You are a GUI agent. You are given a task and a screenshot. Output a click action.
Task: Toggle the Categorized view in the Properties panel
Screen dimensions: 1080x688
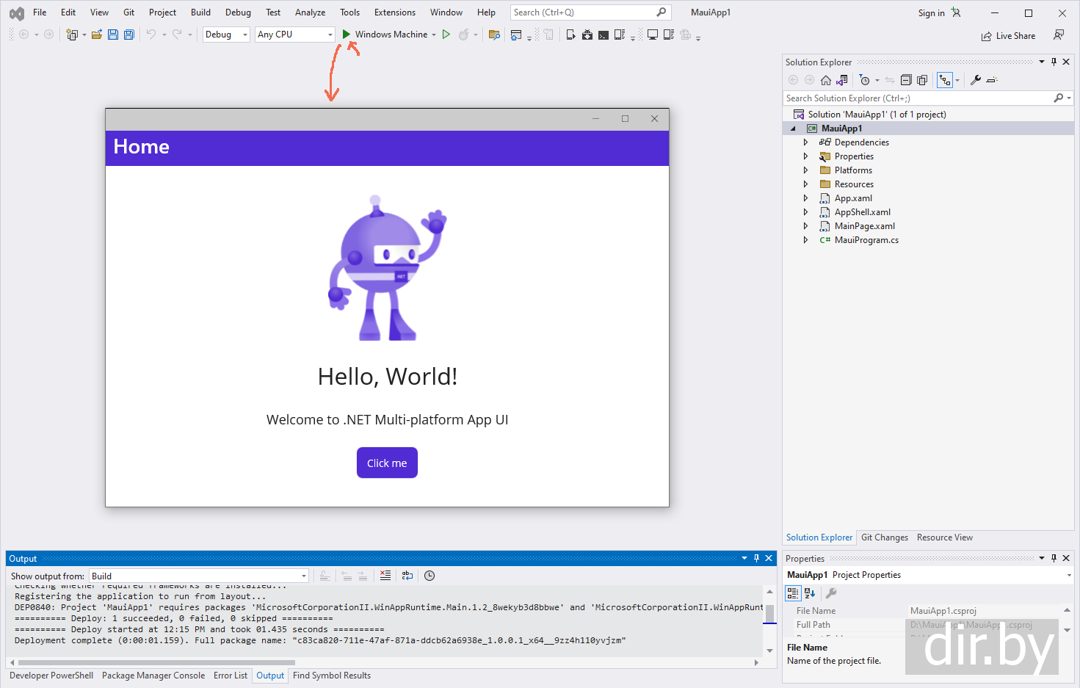point(793,593)
